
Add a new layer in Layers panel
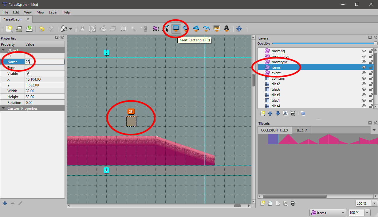pos(263,113)
